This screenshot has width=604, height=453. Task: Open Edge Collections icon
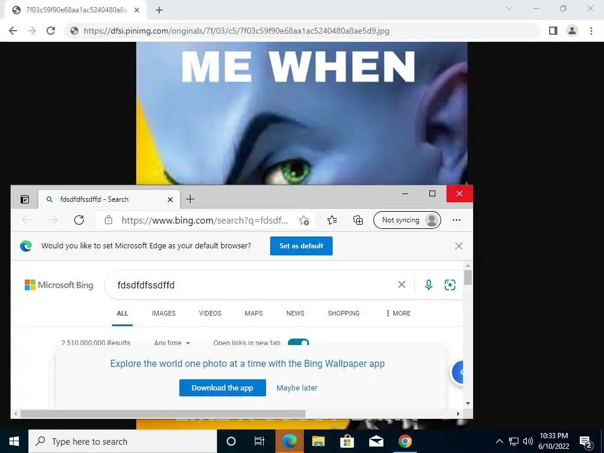click(x=358, y=220)
